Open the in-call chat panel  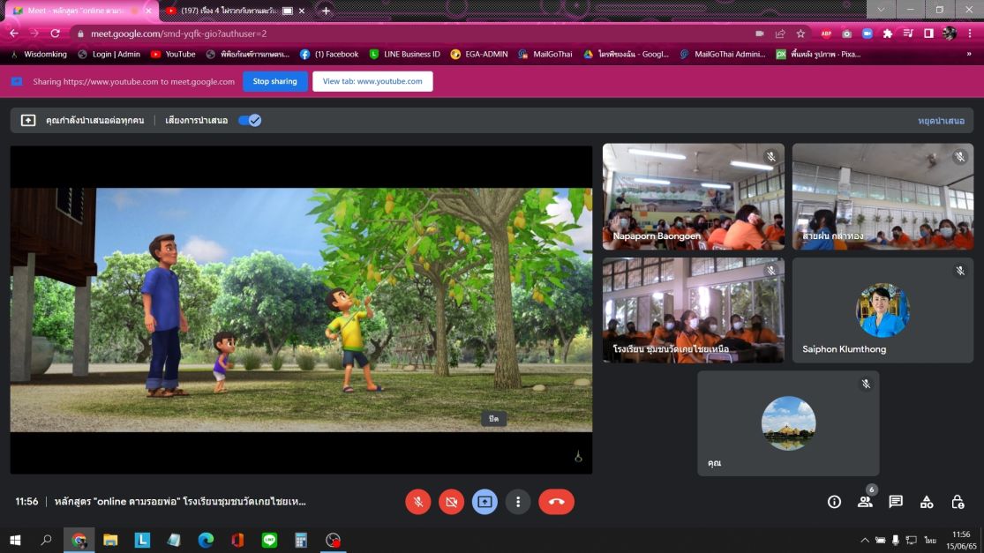[896, 502]
